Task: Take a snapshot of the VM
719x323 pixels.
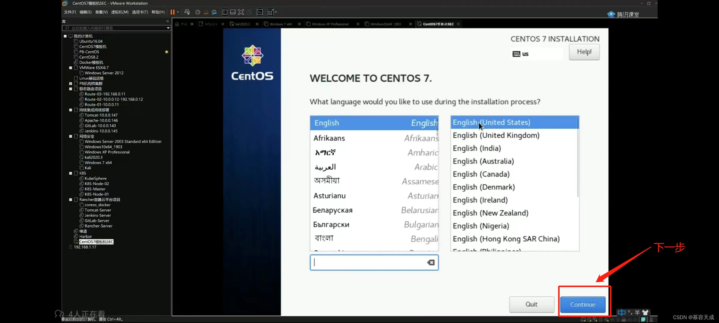Action: coord(198,12)
